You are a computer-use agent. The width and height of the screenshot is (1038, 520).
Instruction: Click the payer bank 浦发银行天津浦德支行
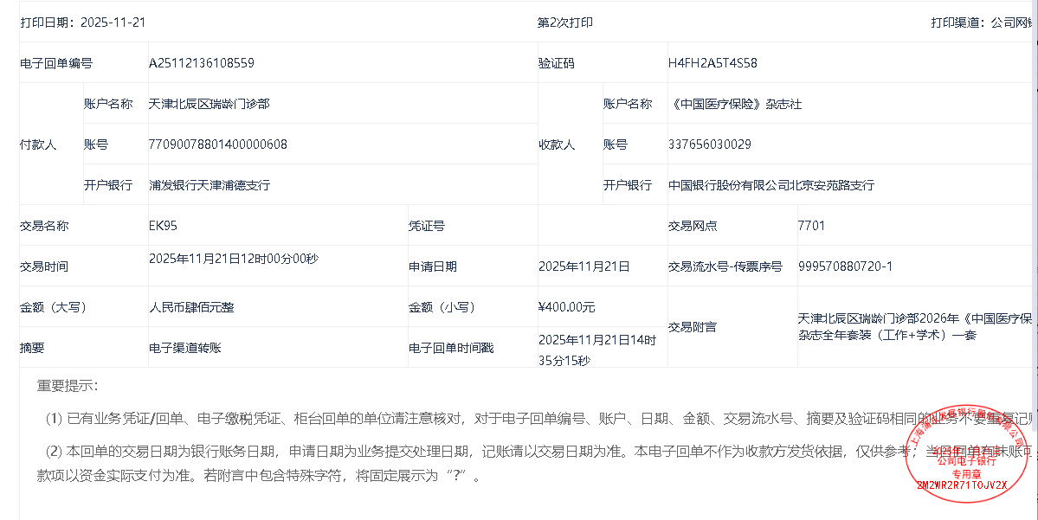pyautogui.click(x=210, y=185)
